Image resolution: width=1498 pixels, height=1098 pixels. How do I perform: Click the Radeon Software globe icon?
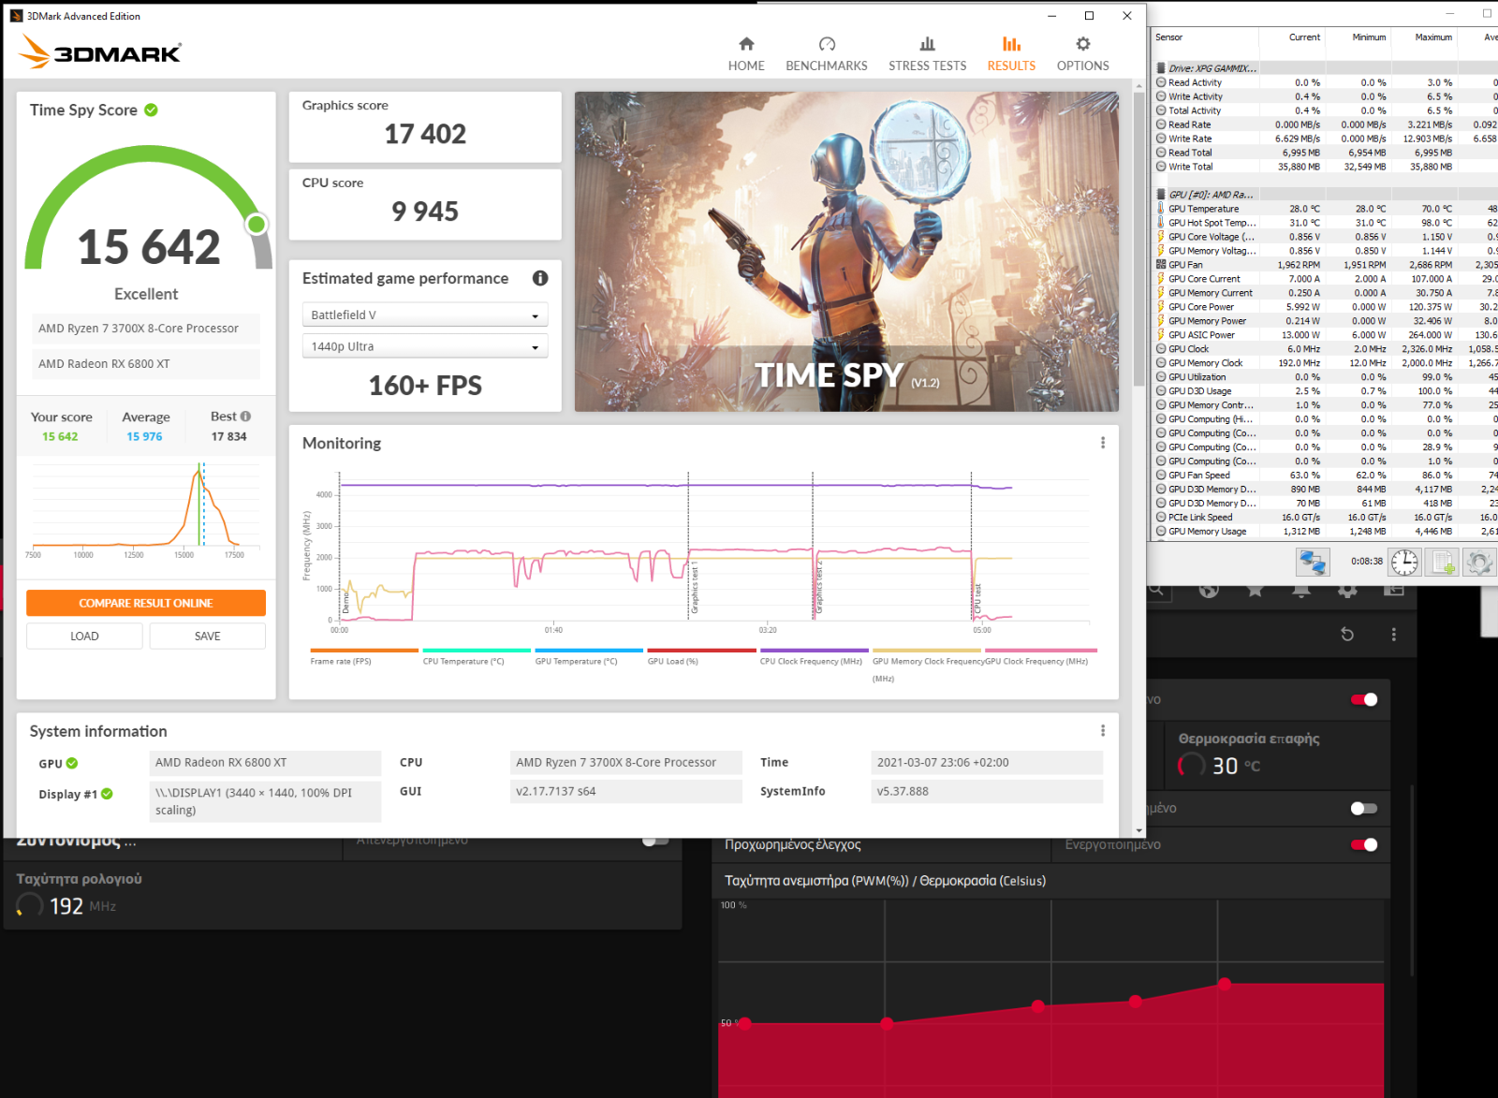tap(1209, 590)
